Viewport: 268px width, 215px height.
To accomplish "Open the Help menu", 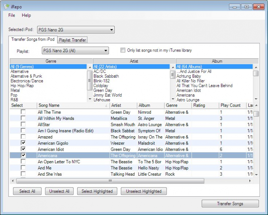I will [x=26, y=15].
